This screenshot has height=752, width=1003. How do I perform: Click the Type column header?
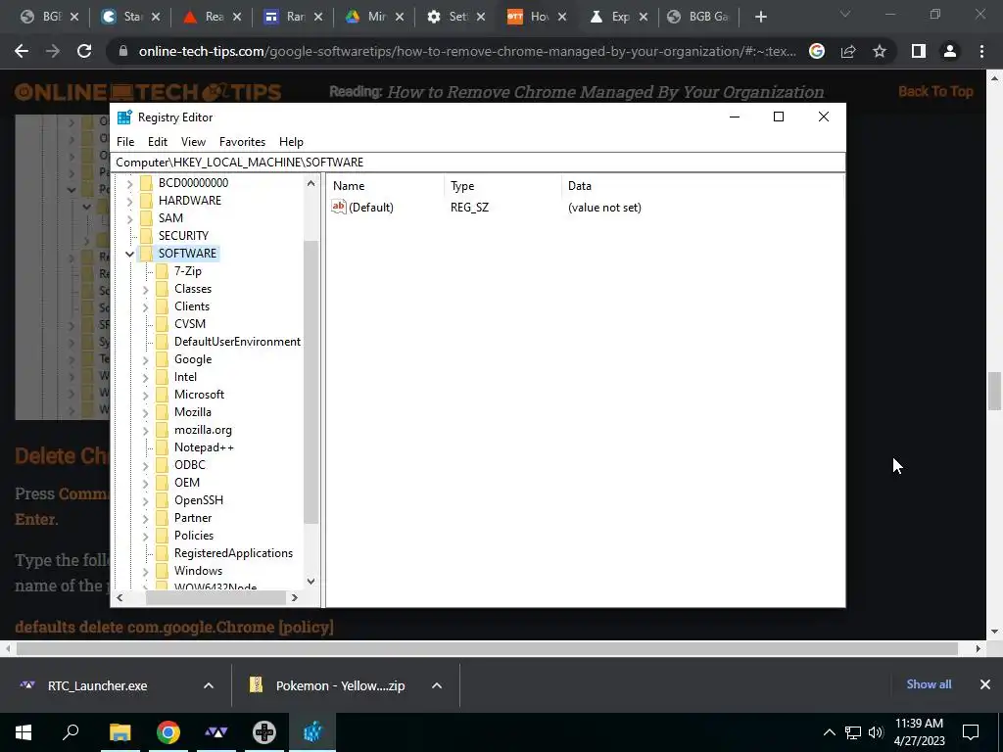(502, 186)
